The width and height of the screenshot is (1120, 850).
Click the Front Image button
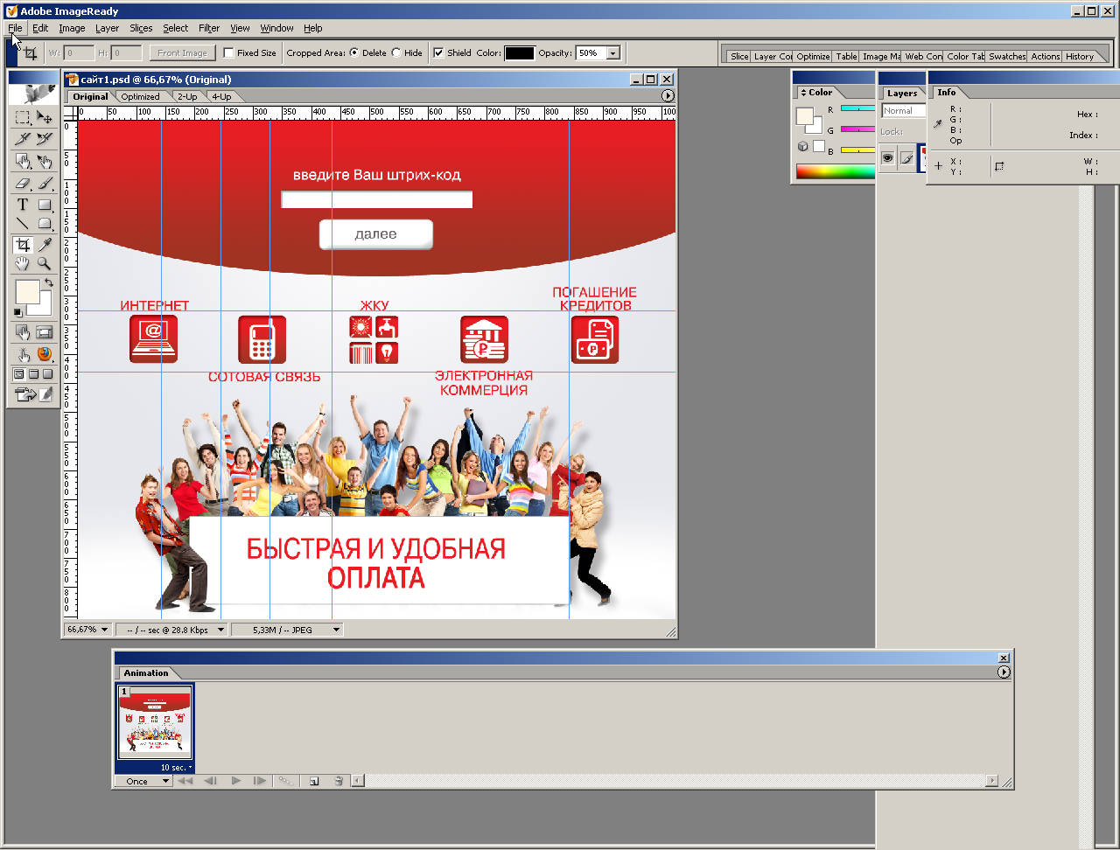click(x=182, y=52)
